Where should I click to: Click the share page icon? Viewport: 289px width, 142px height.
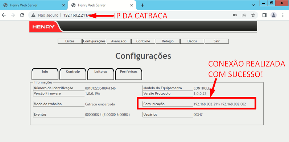click(x=244, y=15)
